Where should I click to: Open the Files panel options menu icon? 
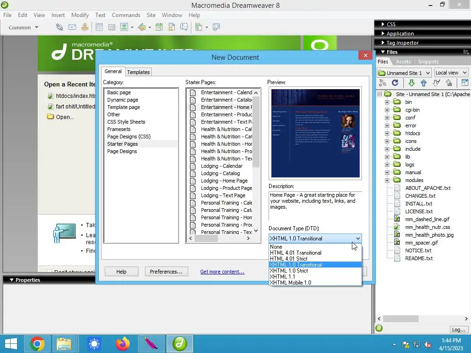[x=466, y=52]
